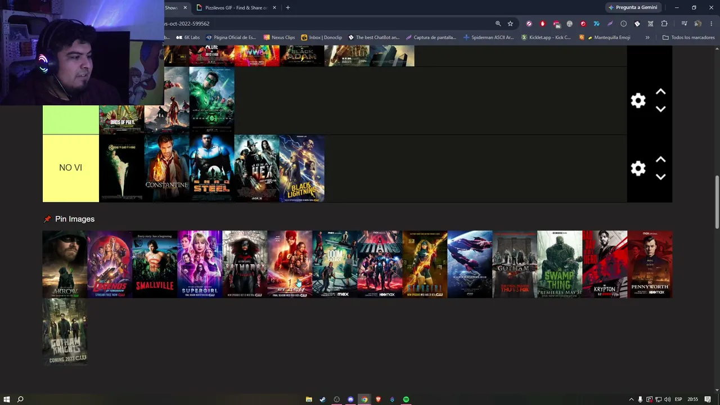Open Todos los marcadores folder
Image resolution: width=720 pixels, height=405 pixels.
click(x=688, y=38)
